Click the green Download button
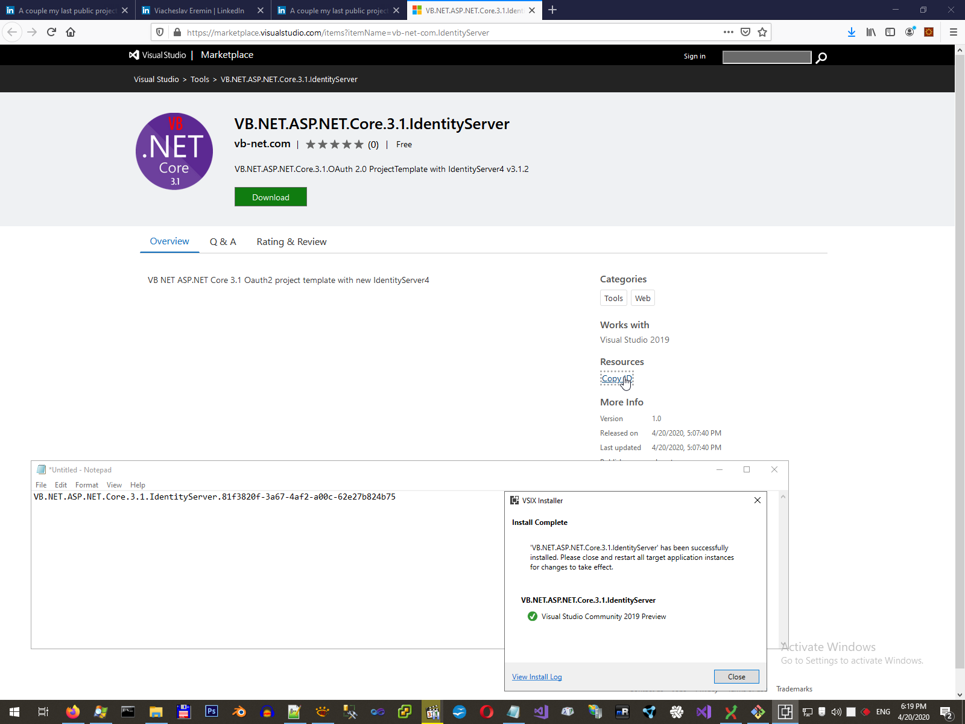The width and height of the screenshot is (965, 724). 271,197
